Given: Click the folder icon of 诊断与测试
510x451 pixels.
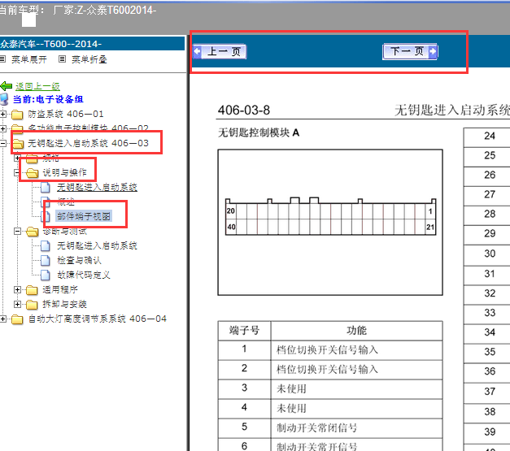Looking at the screenshot, I should click(x=32, y=232).
